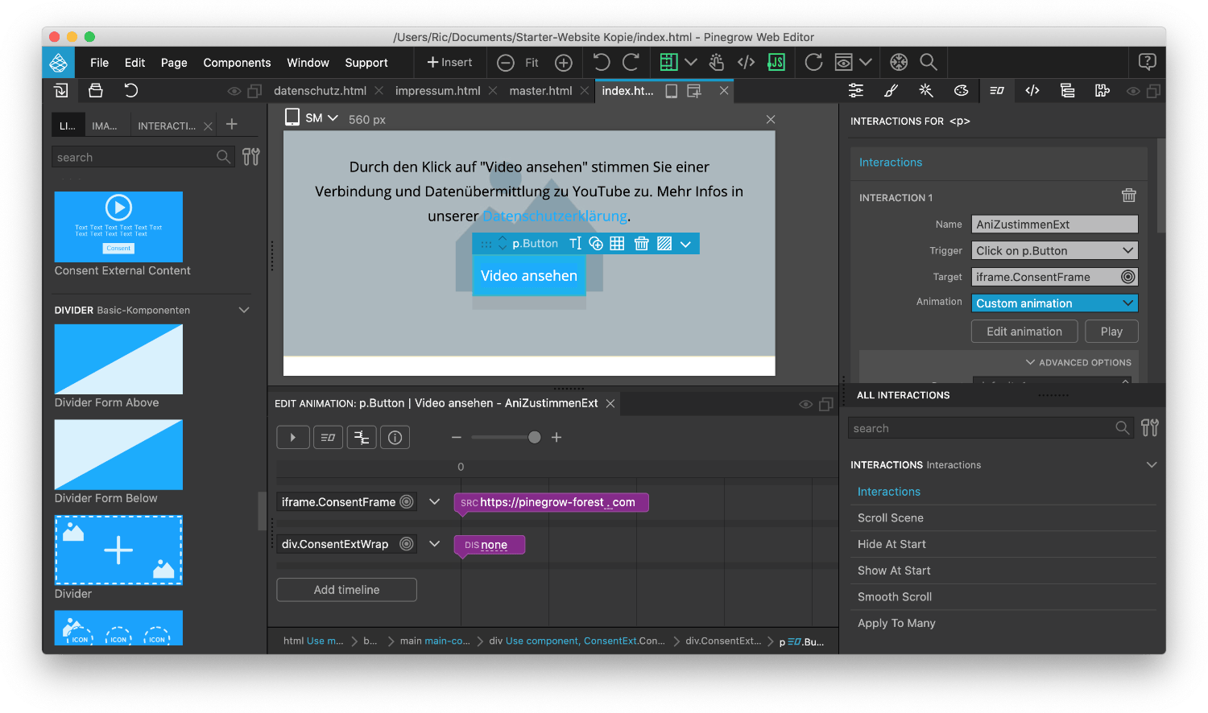1208x713 pixels.
Task: Zoom out the page view
Action: click(506, 62)
